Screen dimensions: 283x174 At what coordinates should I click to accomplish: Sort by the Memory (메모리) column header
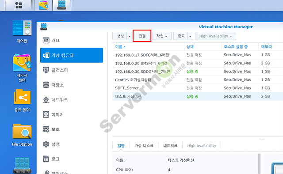[271, 47]
